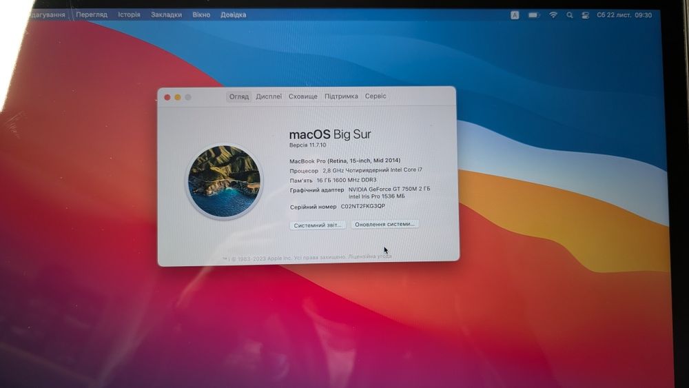Click the 16 ГБ 1600 MHz DDR3 memory text
Viewport: 689px width, 388px height.
point(347,180)
